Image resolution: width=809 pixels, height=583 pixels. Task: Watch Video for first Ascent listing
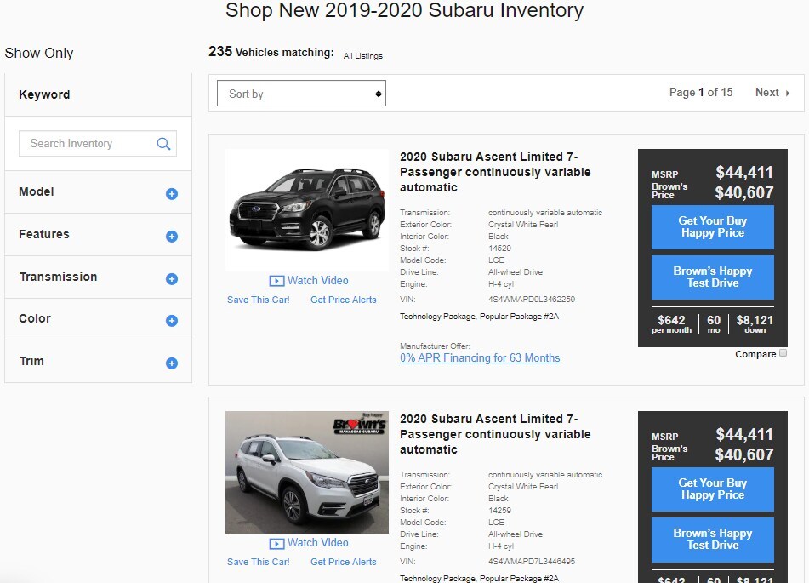click(x=309, y=280)
